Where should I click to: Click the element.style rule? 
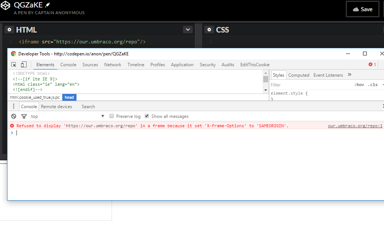(x=289, y=93)
